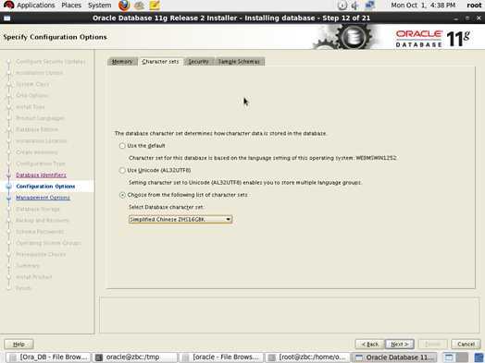Click the update notification tray icon
Image resolution: width=485 pixels, height=363 pixels.
[x=342, y=6]
